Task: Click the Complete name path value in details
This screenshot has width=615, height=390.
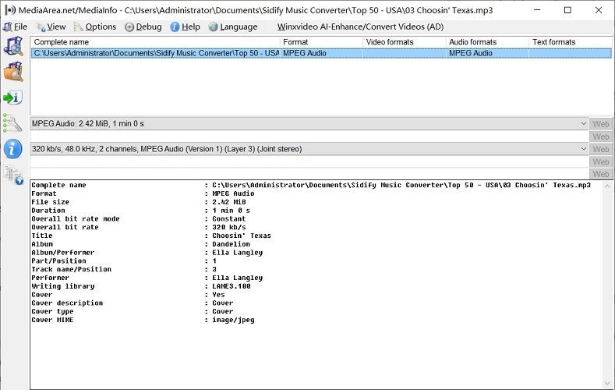Action: (401, 185)
